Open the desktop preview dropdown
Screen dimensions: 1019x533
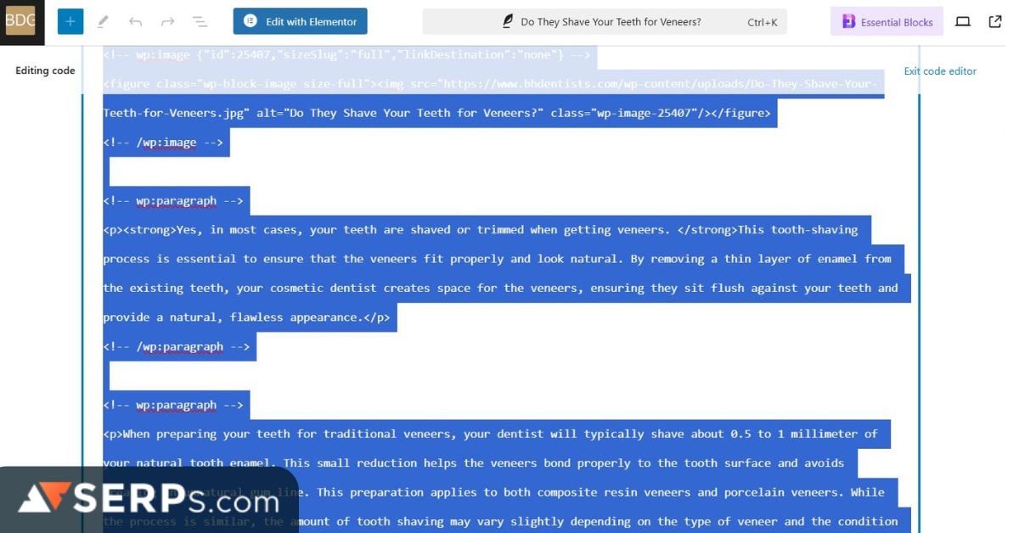click(963, 21)
